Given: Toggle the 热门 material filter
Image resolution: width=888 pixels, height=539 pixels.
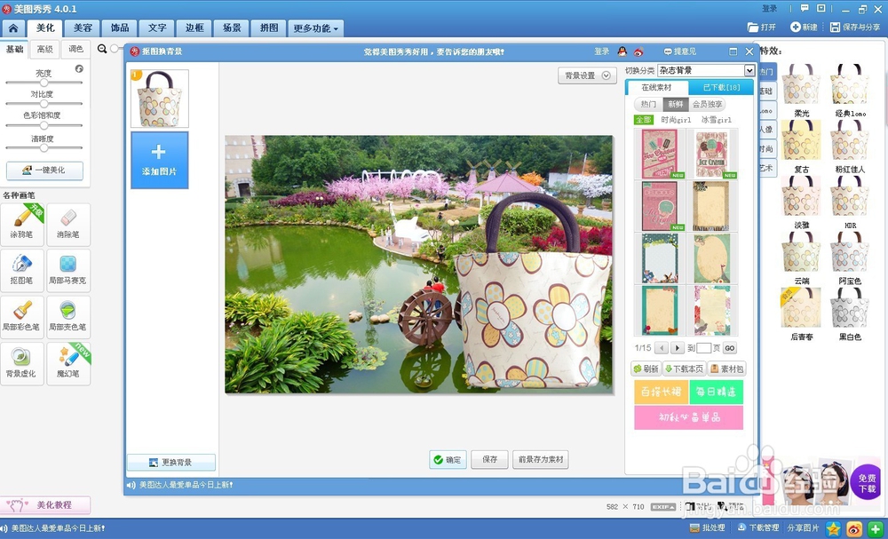Looking at the screenshot, I should [648, 104].
